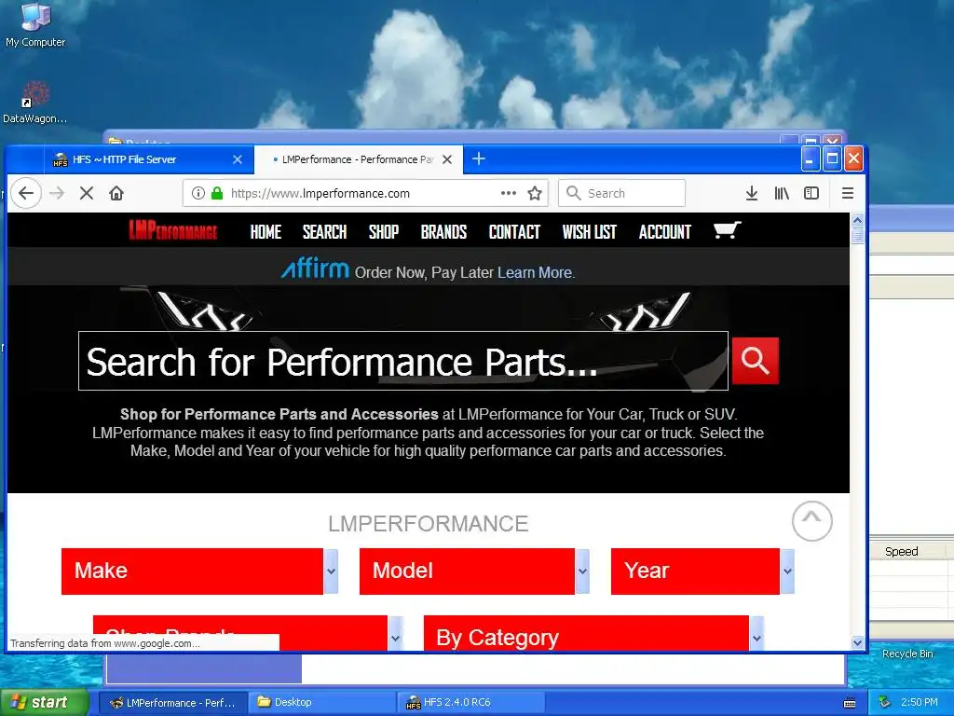Switch to LMPerformance taskbar button
This screenshot has height=716, width=954.
point(172,703)
